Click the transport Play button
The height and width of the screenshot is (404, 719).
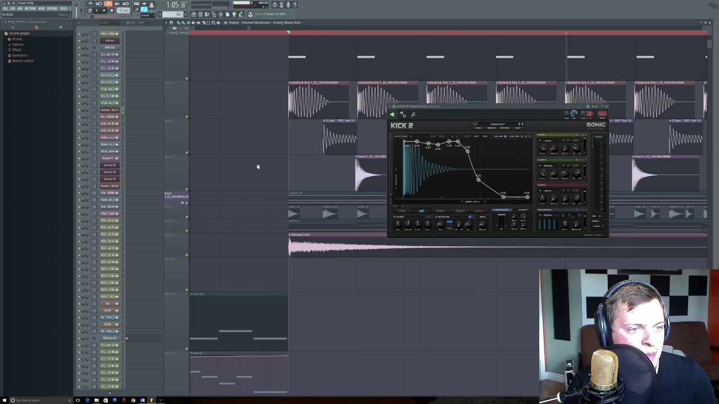click(x=97, y=10)
